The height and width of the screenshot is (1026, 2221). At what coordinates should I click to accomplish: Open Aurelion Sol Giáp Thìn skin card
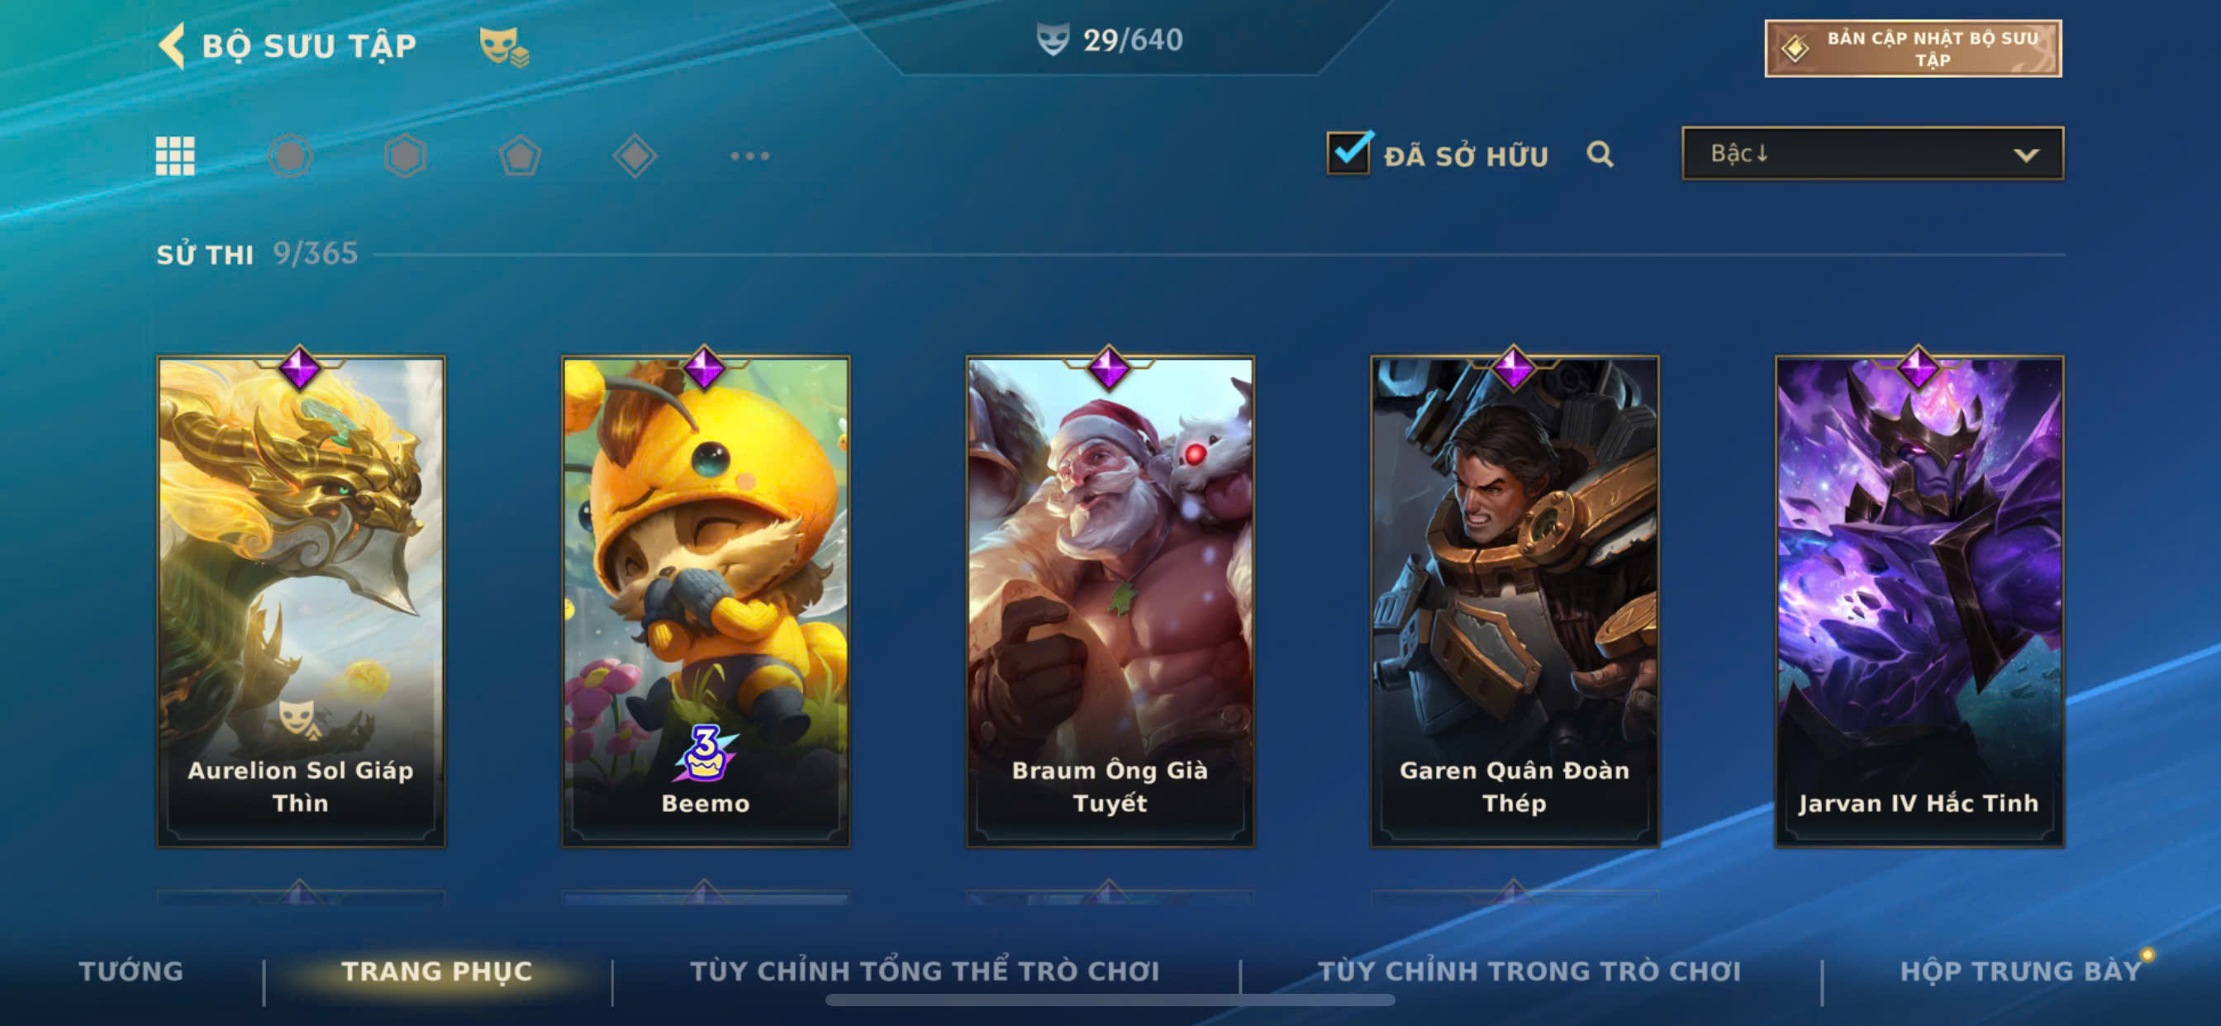point(301,601)
